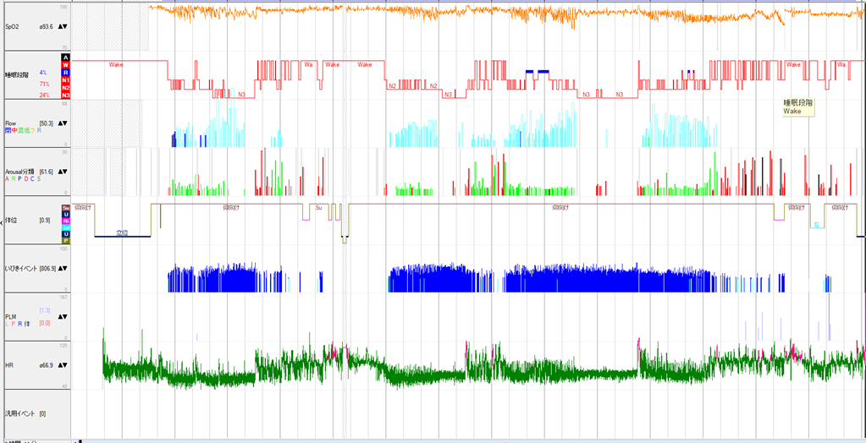
Task: Click the black A box in sleep stage legend
Action: click(x=66, y=57)
